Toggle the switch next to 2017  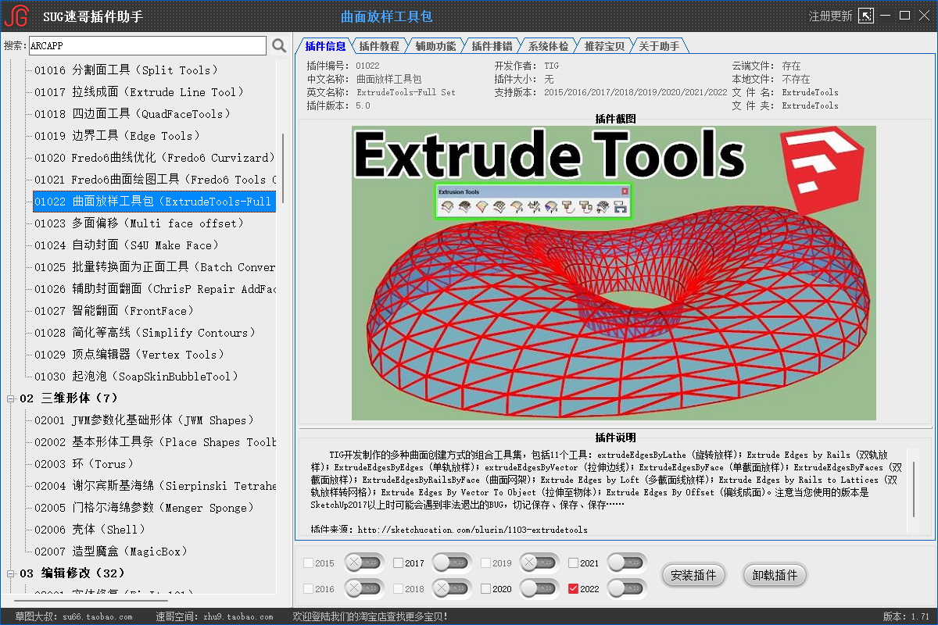click(x=453, y=562)
